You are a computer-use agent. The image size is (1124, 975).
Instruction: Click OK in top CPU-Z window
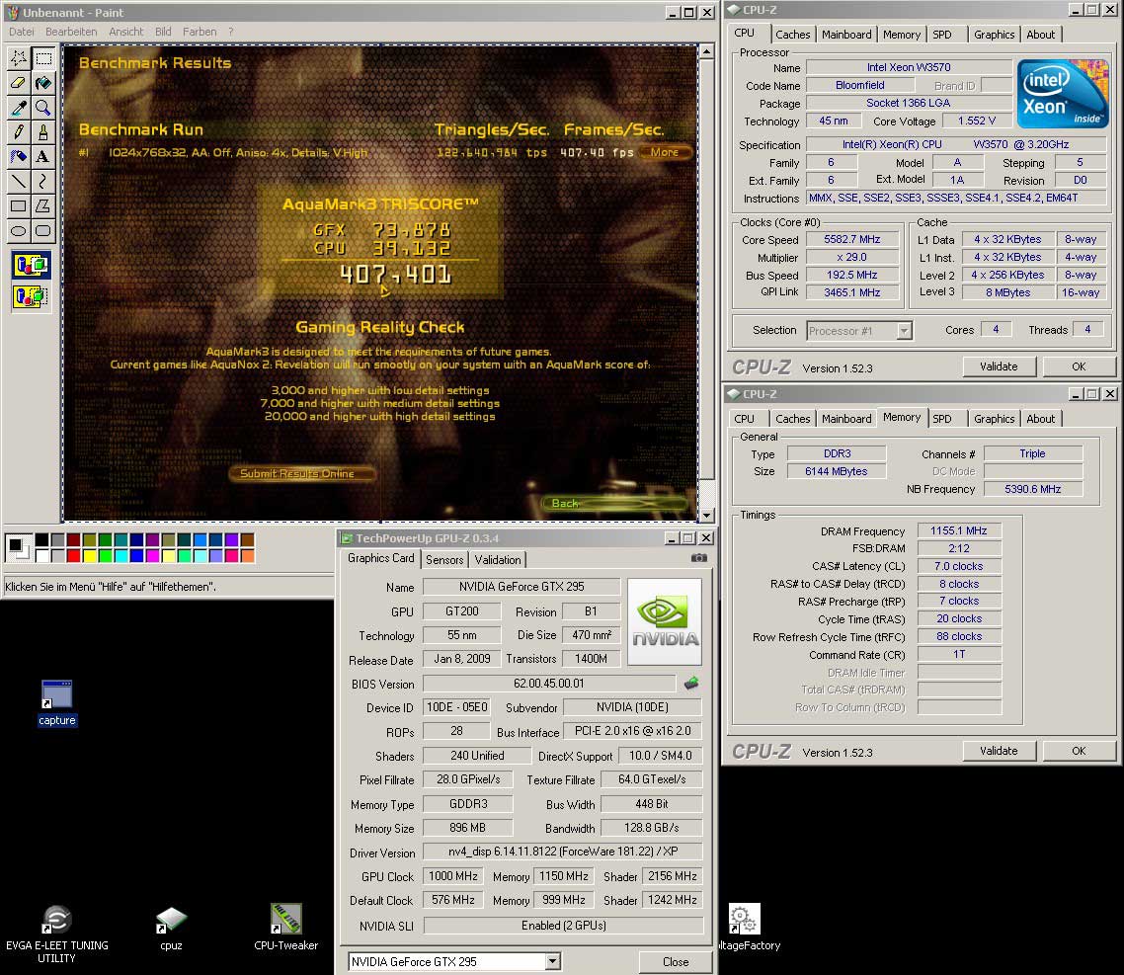1079,366
